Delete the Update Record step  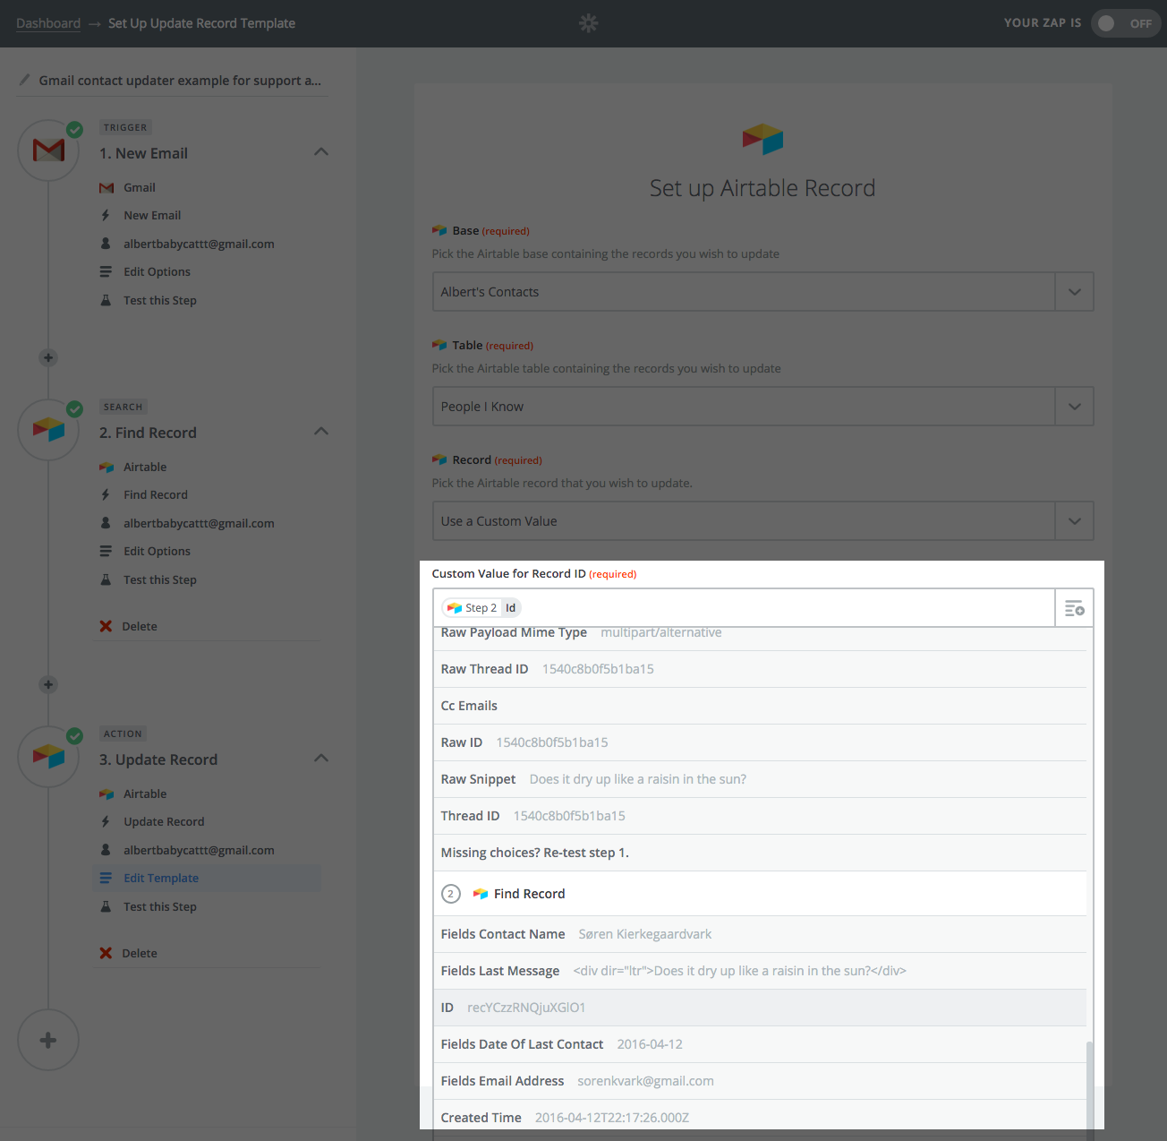pos(140,953)
